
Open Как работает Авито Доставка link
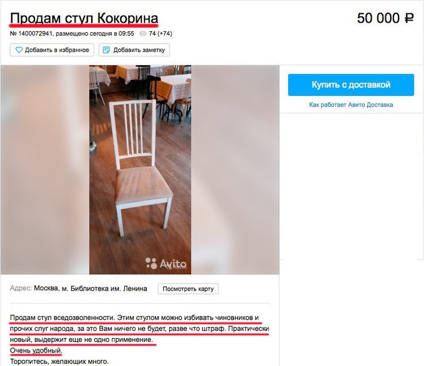[351, 105]
